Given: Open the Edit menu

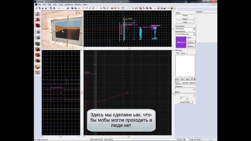Looking at the screenshot, I should coord(44,5).
